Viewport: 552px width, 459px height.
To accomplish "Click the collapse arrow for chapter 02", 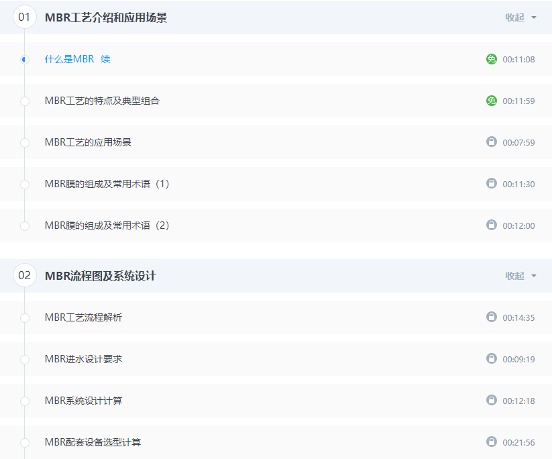I will (534, 276).
